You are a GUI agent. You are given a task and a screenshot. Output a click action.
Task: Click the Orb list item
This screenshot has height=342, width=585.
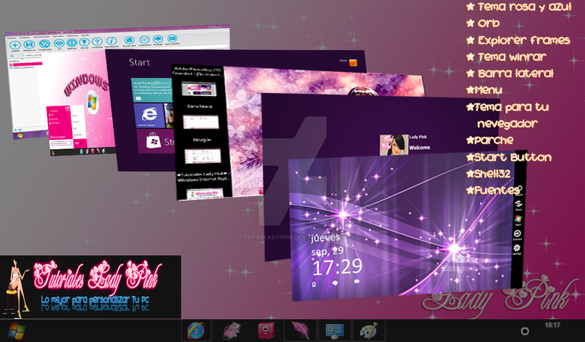[x=483, y=23]
